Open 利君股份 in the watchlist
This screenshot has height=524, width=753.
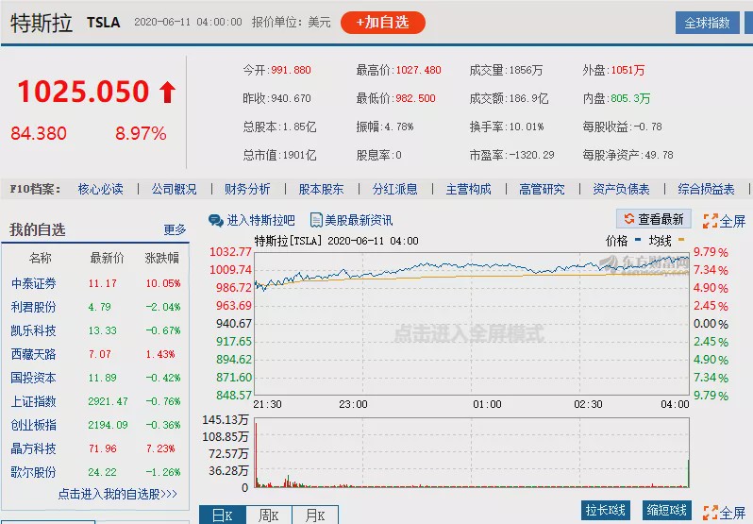coord(34,307)
